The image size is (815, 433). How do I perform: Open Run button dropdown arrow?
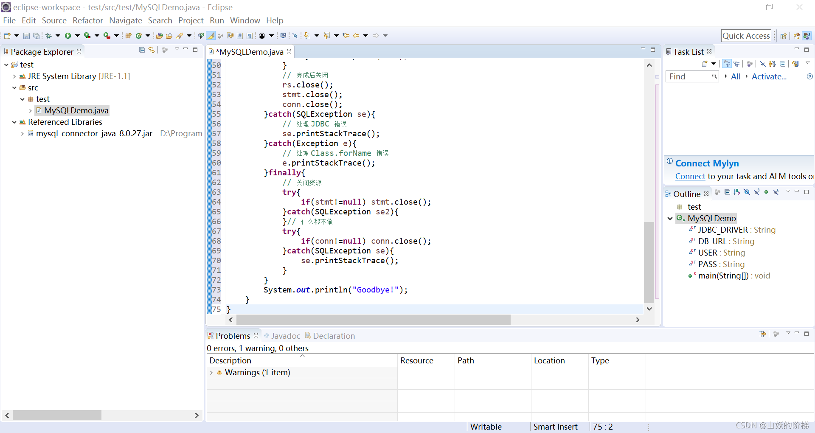(x=77, y=36)
